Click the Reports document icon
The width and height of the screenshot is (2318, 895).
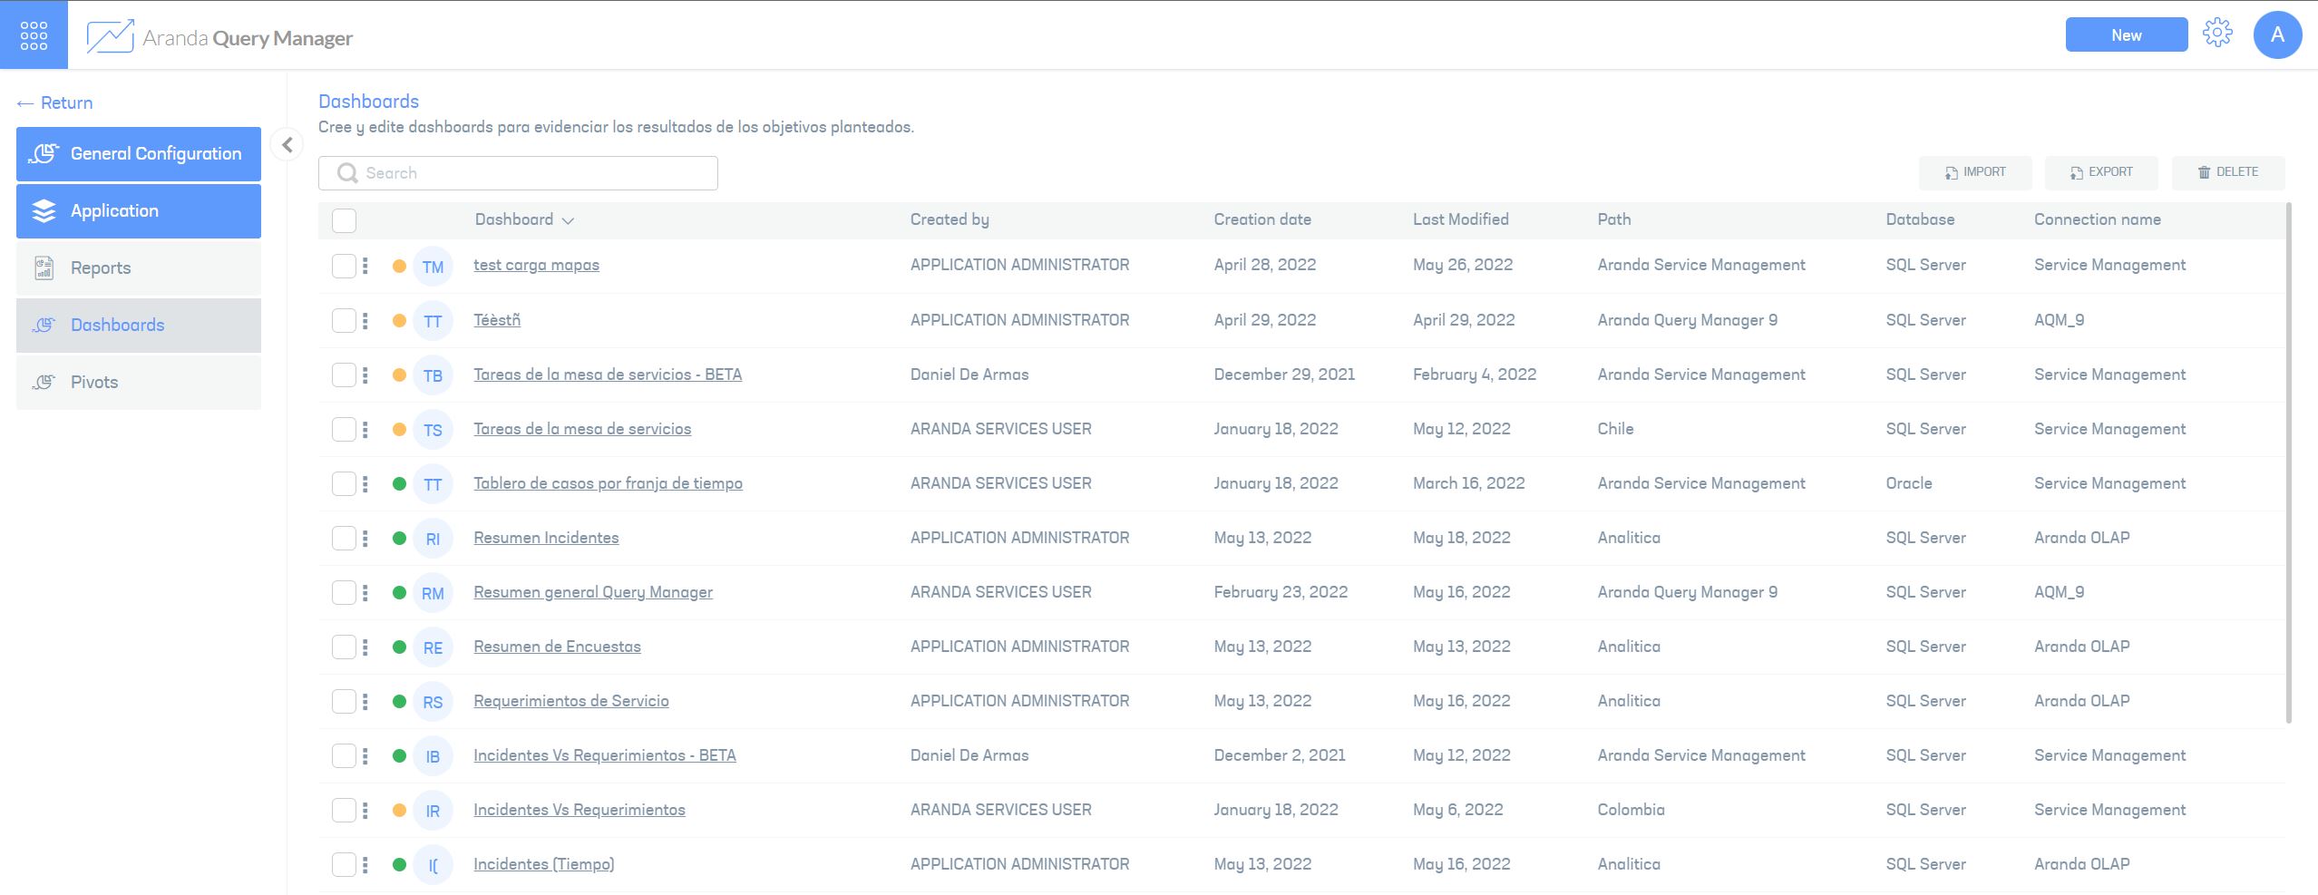click(x=44, y=268)
